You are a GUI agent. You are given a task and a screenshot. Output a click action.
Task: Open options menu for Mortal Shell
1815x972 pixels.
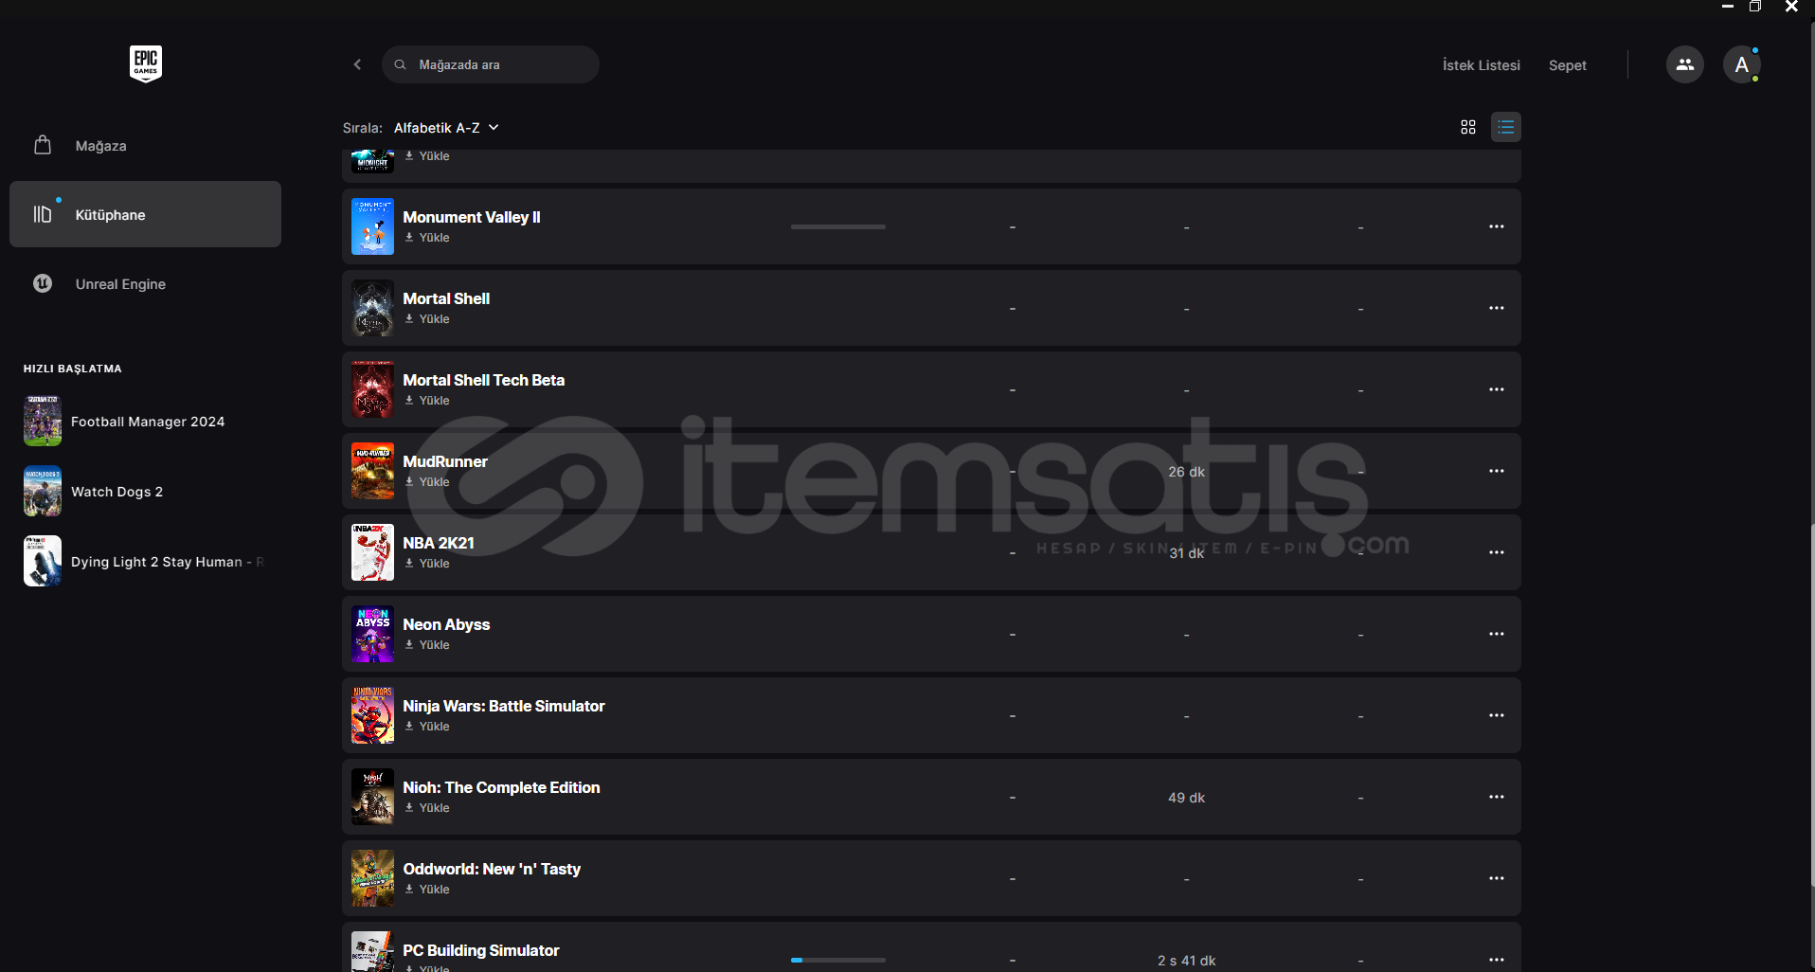[x=1497, y=308]
